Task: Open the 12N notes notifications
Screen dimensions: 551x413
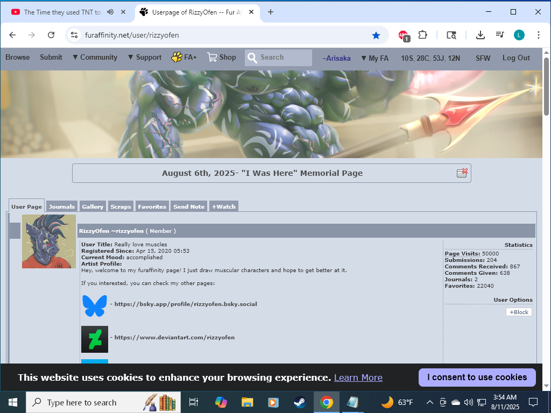Action: coord(454,58)
